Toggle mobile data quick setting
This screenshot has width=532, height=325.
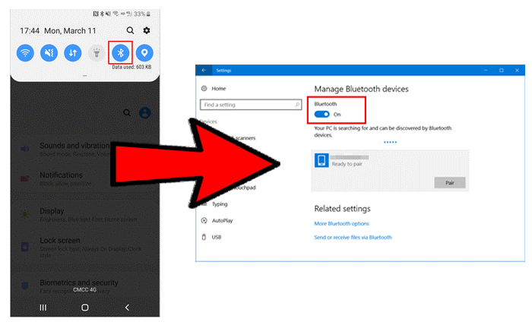73,53
